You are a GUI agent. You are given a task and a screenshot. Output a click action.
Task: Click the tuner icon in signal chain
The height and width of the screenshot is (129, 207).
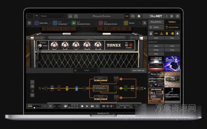click(46, 88)
